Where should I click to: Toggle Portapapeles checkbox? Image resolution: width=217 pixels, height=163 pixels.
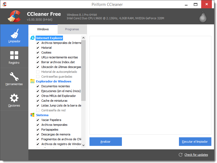click(38, 130)
